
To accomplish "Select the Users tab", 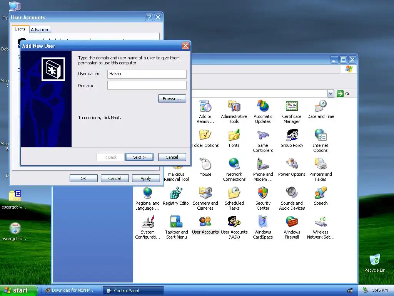I will coord(20,29).
